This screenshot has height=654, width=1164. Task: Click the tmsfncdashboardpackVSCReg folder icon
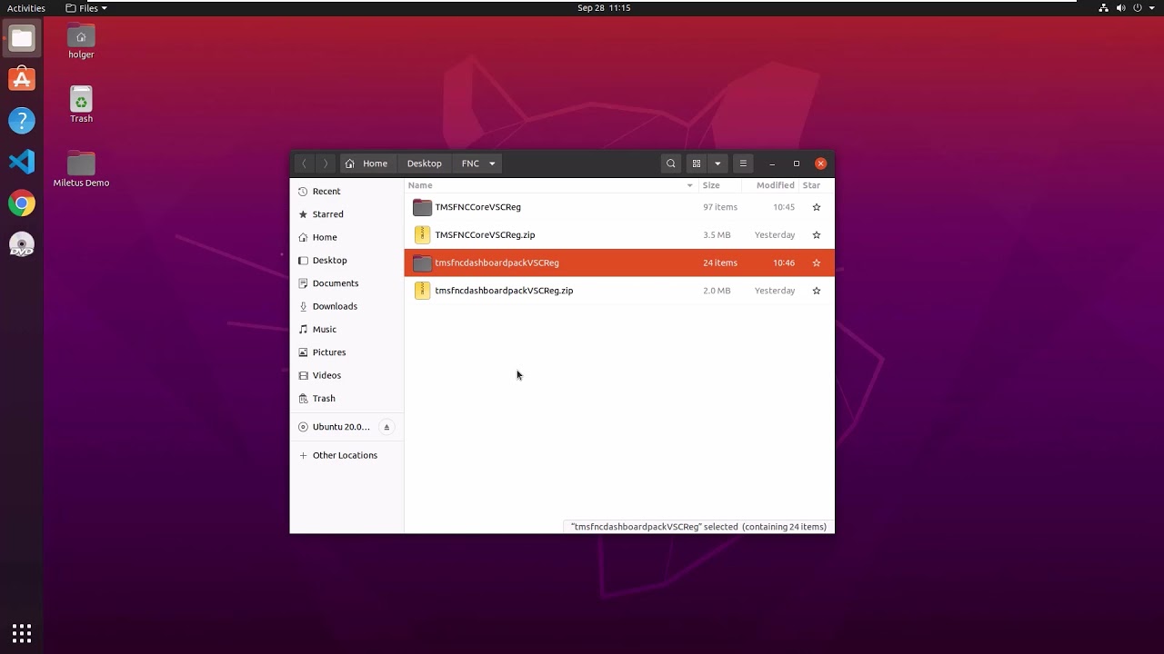[x=422, y=263]
